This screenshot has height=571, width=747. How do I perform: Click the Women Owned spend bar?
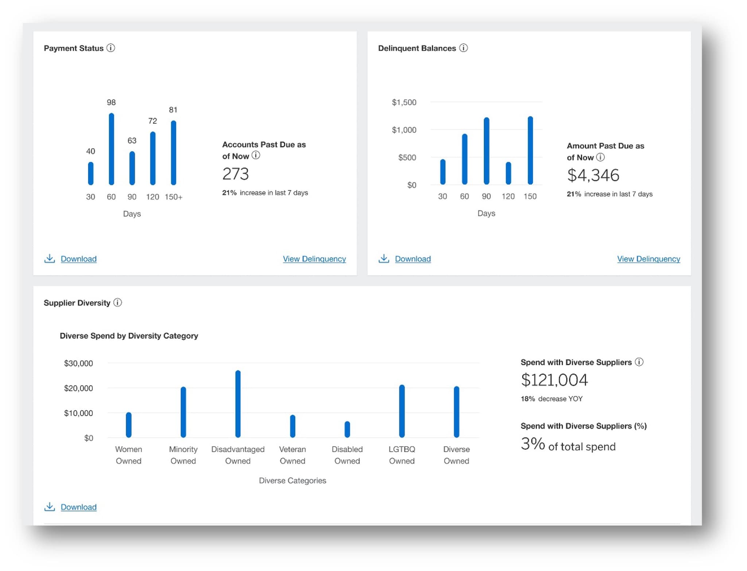click(128, 425)
